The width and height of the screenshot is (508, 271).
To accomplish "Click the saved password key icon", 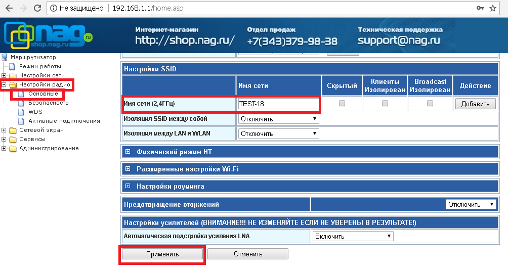I will click(x=480, y=9).
